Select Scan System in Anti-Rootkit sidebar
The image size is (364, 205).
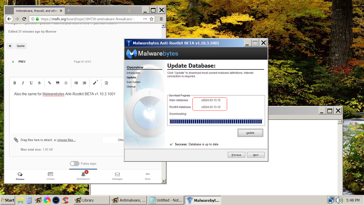tap(134, 82)
